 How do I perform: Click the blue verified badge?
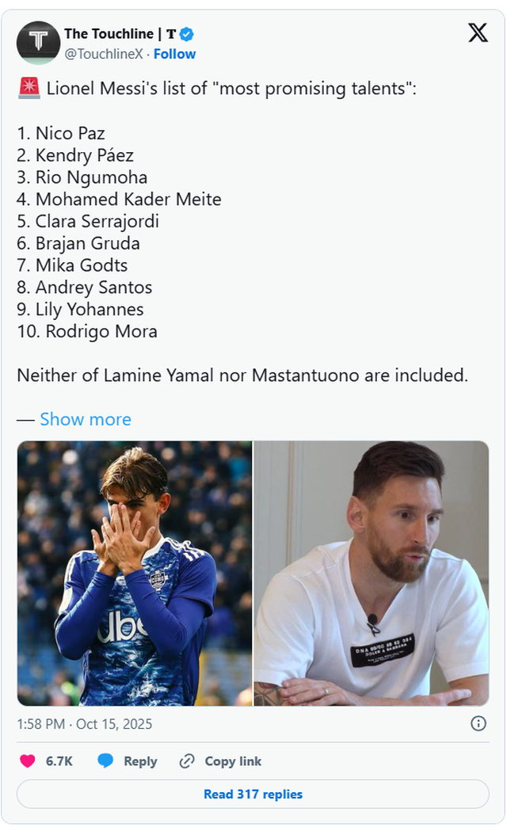[187, 33]
